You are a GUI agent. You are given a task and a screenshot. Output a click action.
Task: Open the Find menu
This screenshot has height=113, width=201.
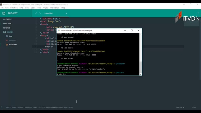(x=21, y=8)
